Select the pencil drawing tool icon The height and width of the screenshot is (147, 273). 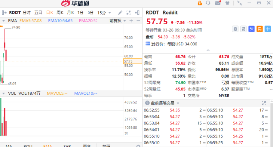(120, 12)
